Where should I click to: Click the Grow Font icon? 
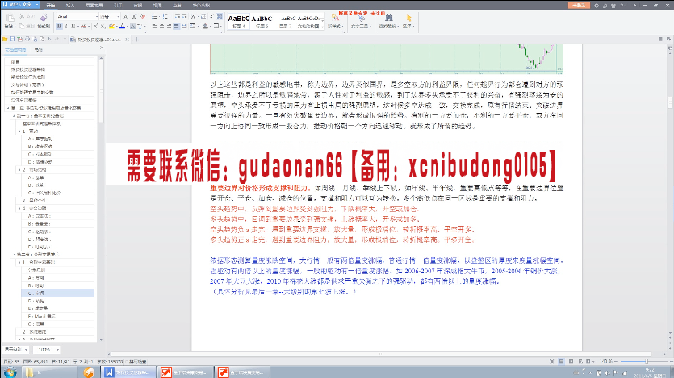pyautogui.click(x=125, y=16)
